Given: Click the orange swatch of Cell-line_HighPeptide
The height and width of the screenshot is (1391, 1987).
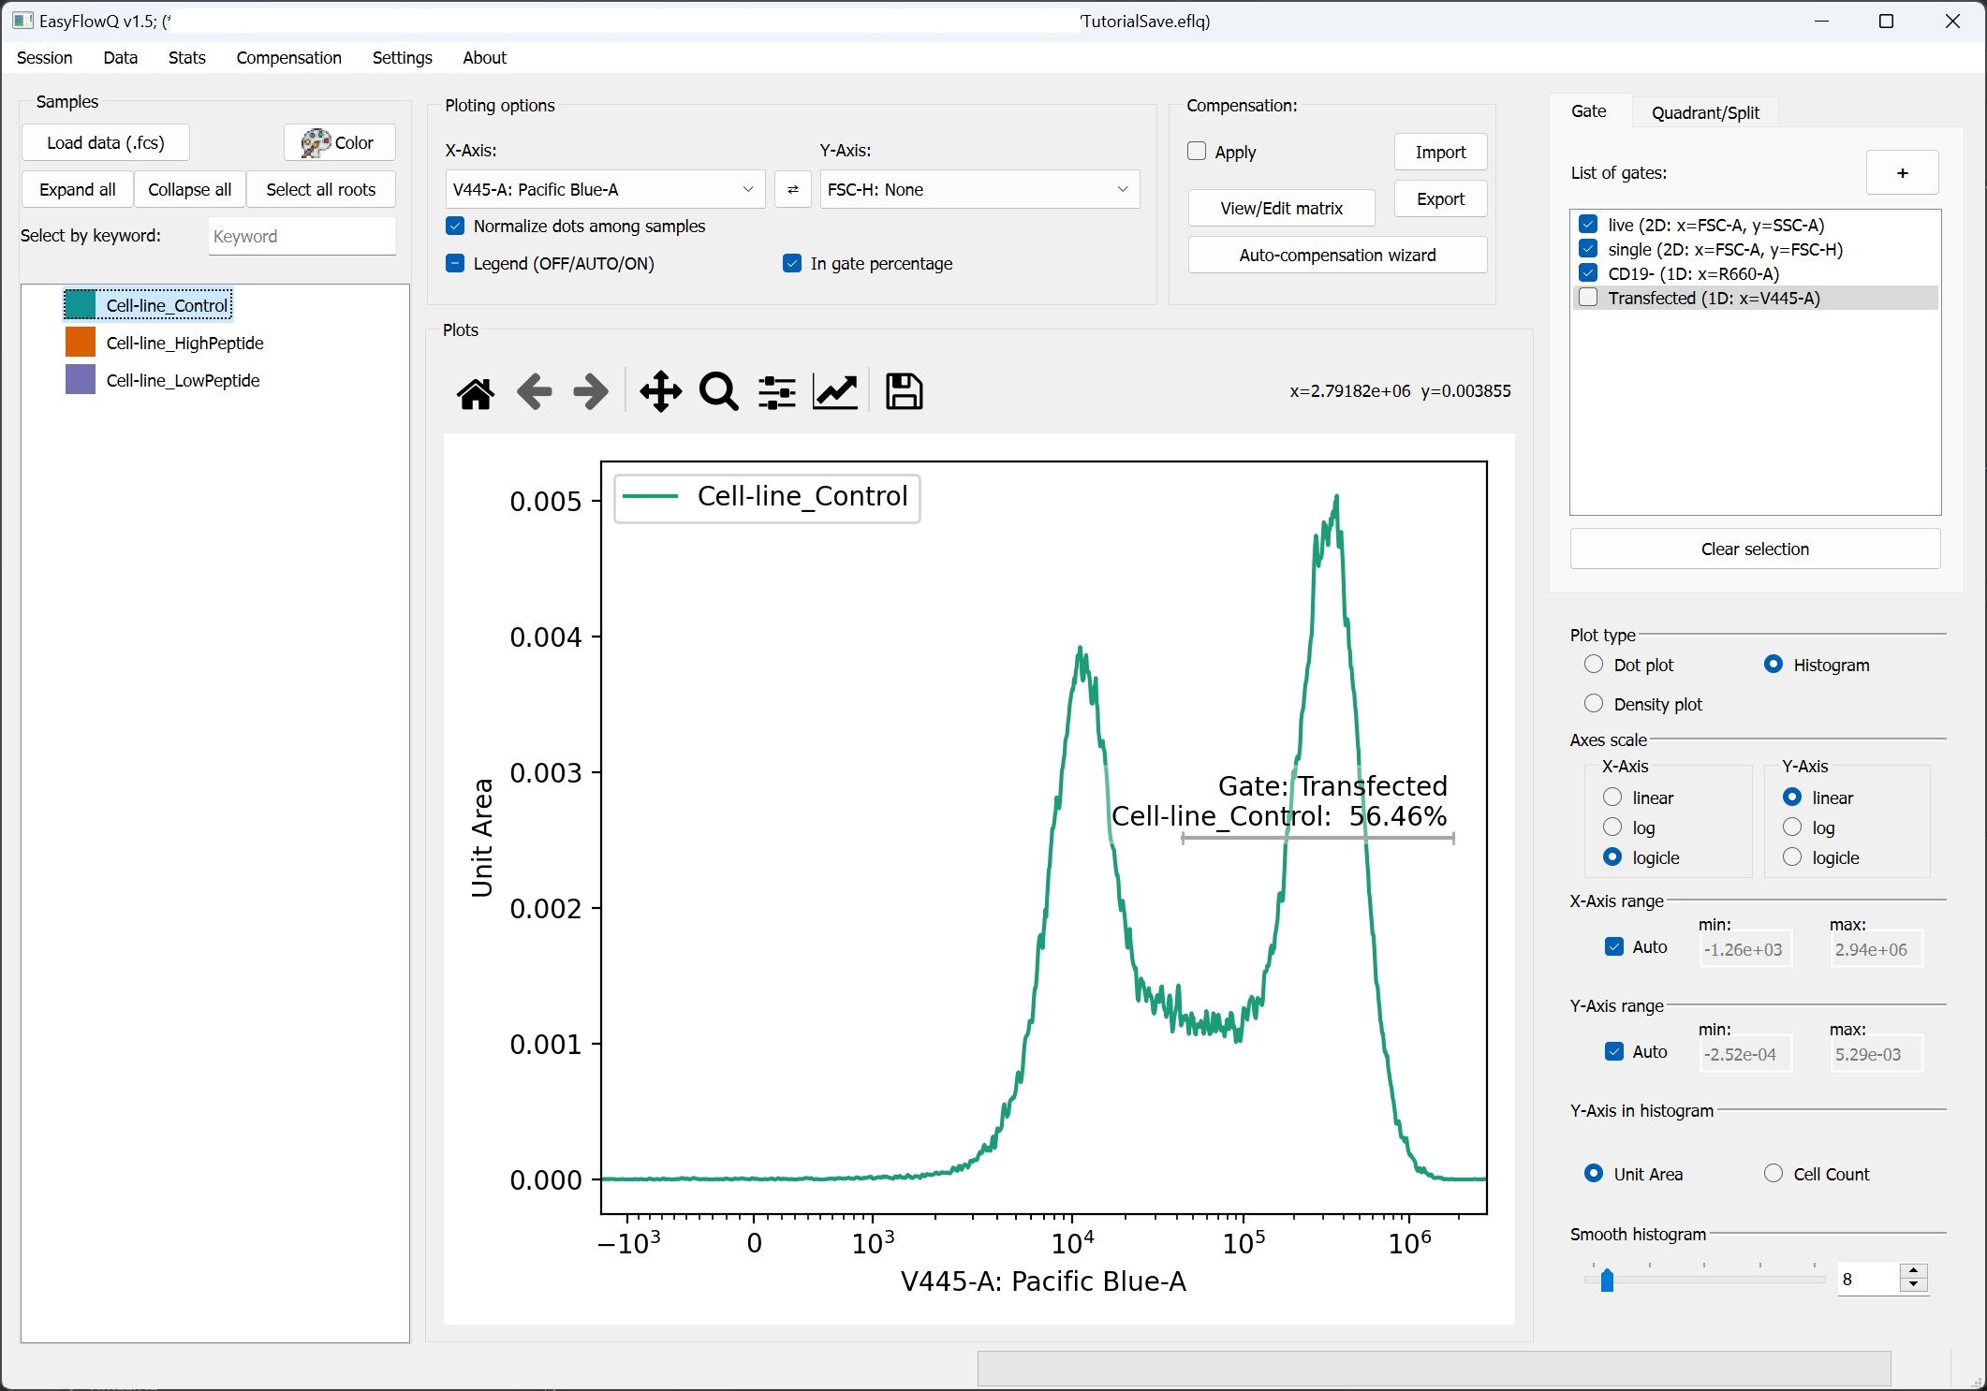Looking at the screenshot, I should click(x=80, y=343).
